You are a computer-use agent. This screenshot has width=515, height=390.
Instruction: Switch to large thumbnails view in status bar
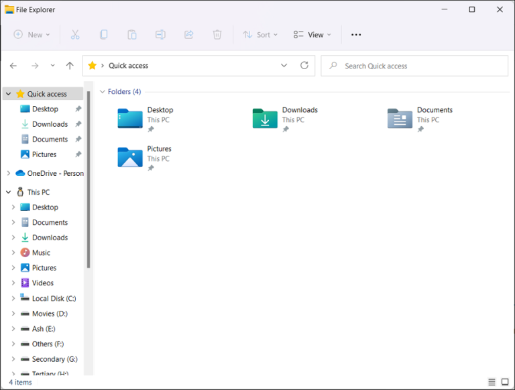[505, 382]
